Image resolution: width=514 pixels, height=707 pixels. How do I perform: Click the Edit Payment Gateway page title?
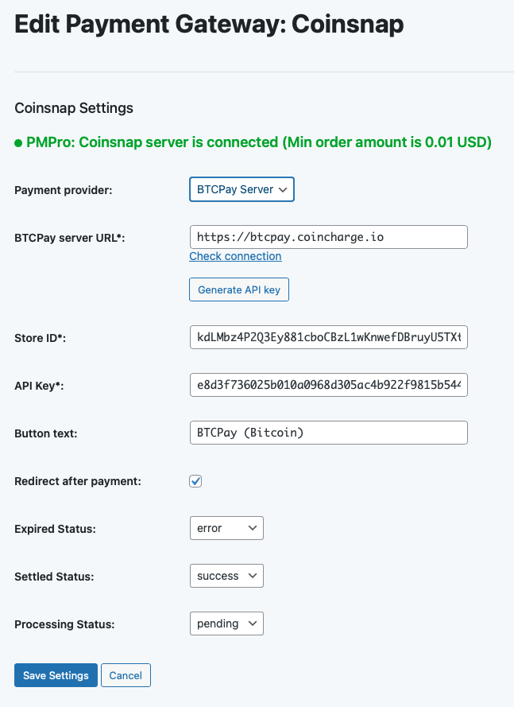tap(209, 25)
